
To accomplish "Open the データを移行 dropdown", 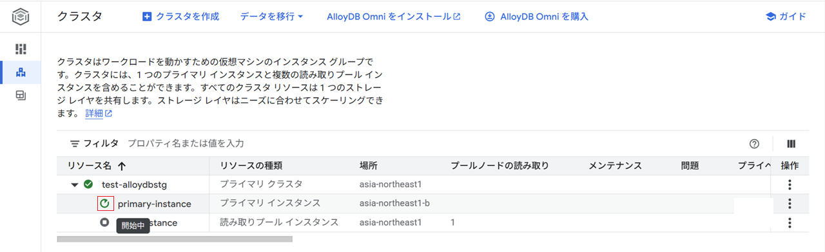I will click(271, 17).
